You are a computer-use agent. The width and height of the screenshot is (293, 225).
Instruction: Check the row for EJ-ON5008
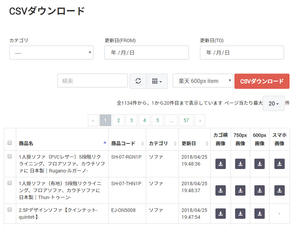coord(10,209)
